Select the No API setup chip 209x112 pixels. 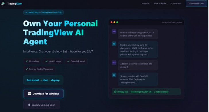tap(53, 61)
